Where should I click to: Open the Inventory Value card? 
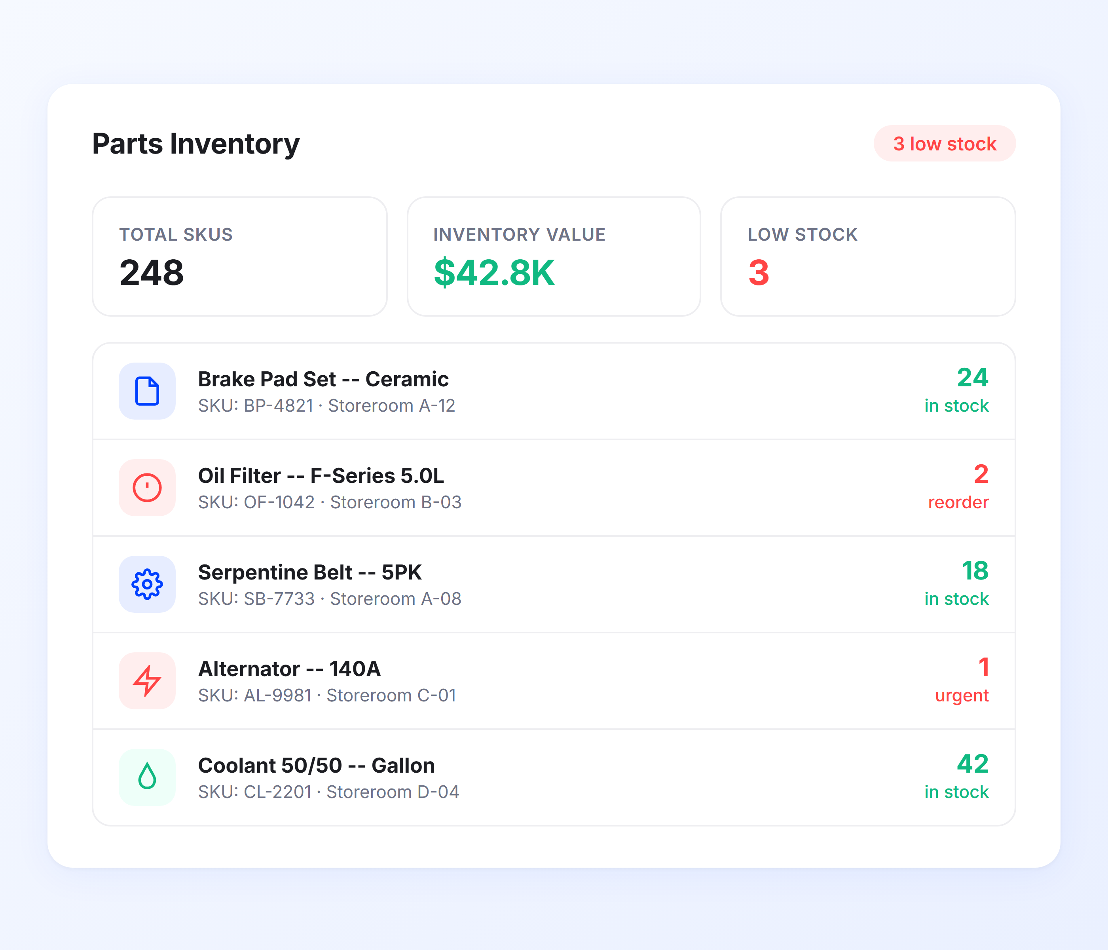tap(554, 256)
